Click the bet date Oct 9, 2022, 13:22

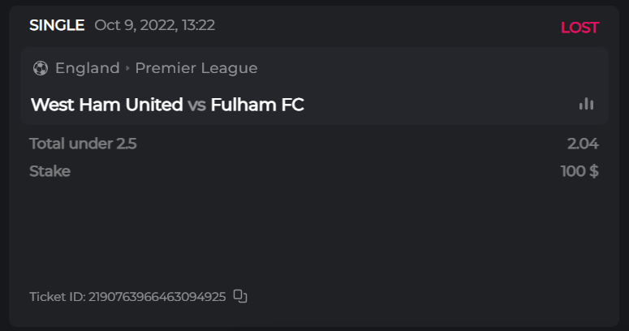tap(154, 25)
